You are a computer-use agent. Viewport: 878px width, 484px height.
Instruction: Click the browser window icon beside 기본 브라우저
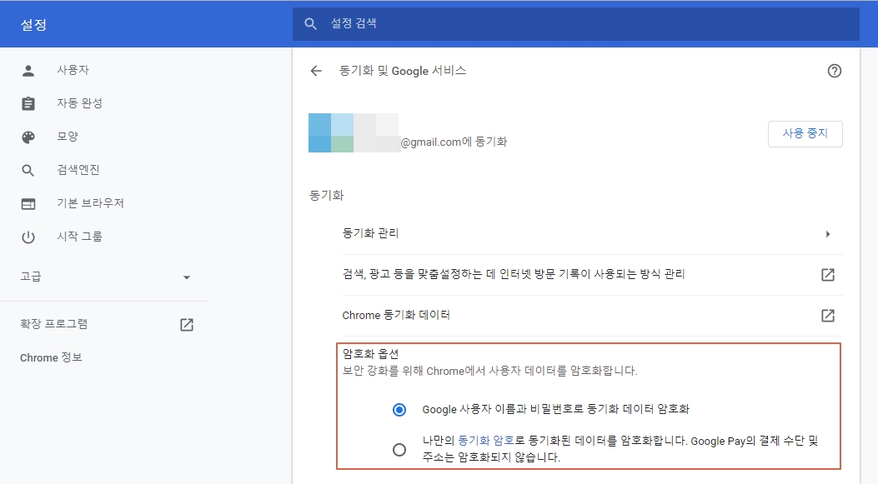(x=28, y=204)
